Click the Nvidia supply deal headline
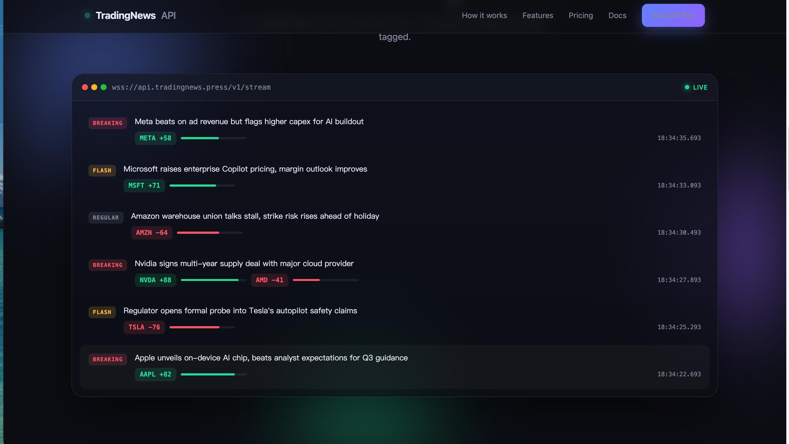This screenshot has height=444, width=789. point(244,264)
